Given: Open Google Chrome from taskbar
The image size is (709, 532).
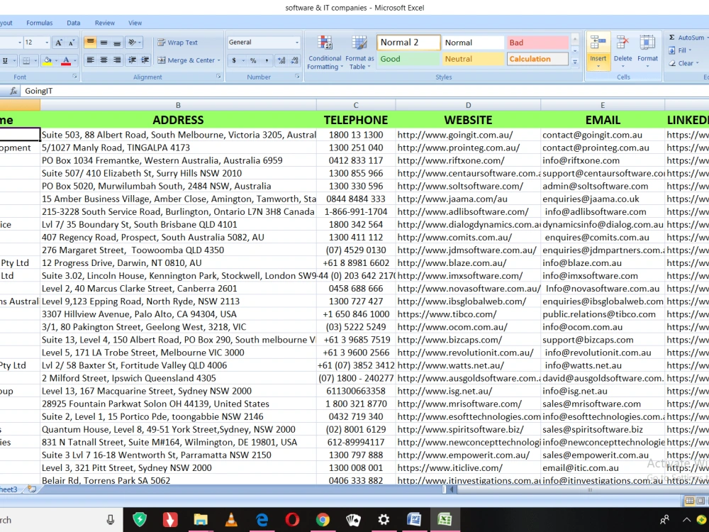Looking at the screenshot, I should tap(323, 520).
